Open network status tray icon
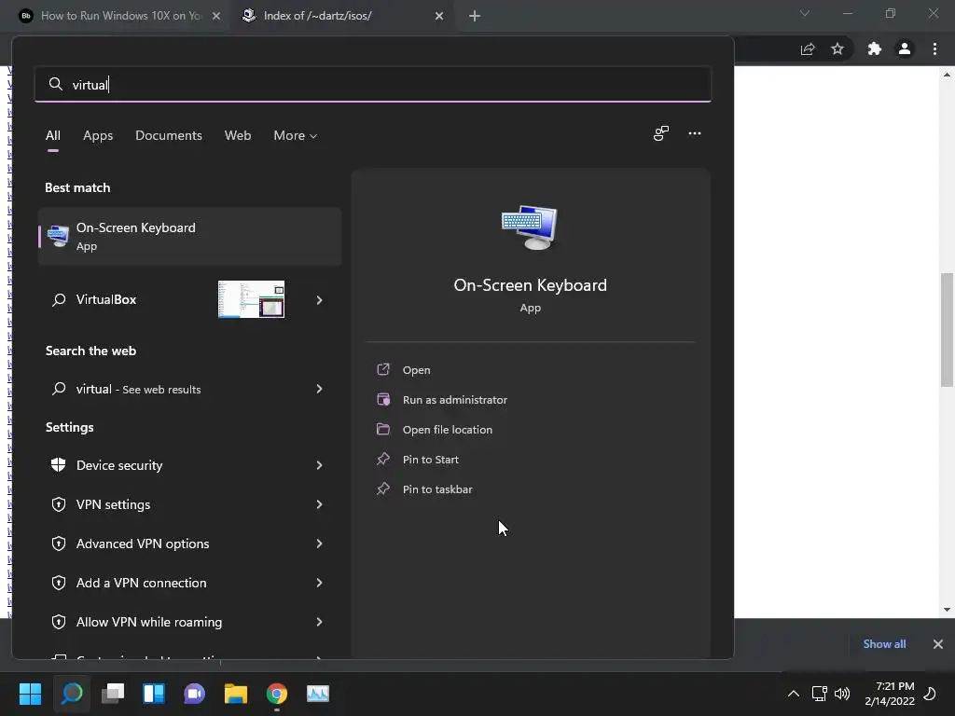 coord(819,694)
